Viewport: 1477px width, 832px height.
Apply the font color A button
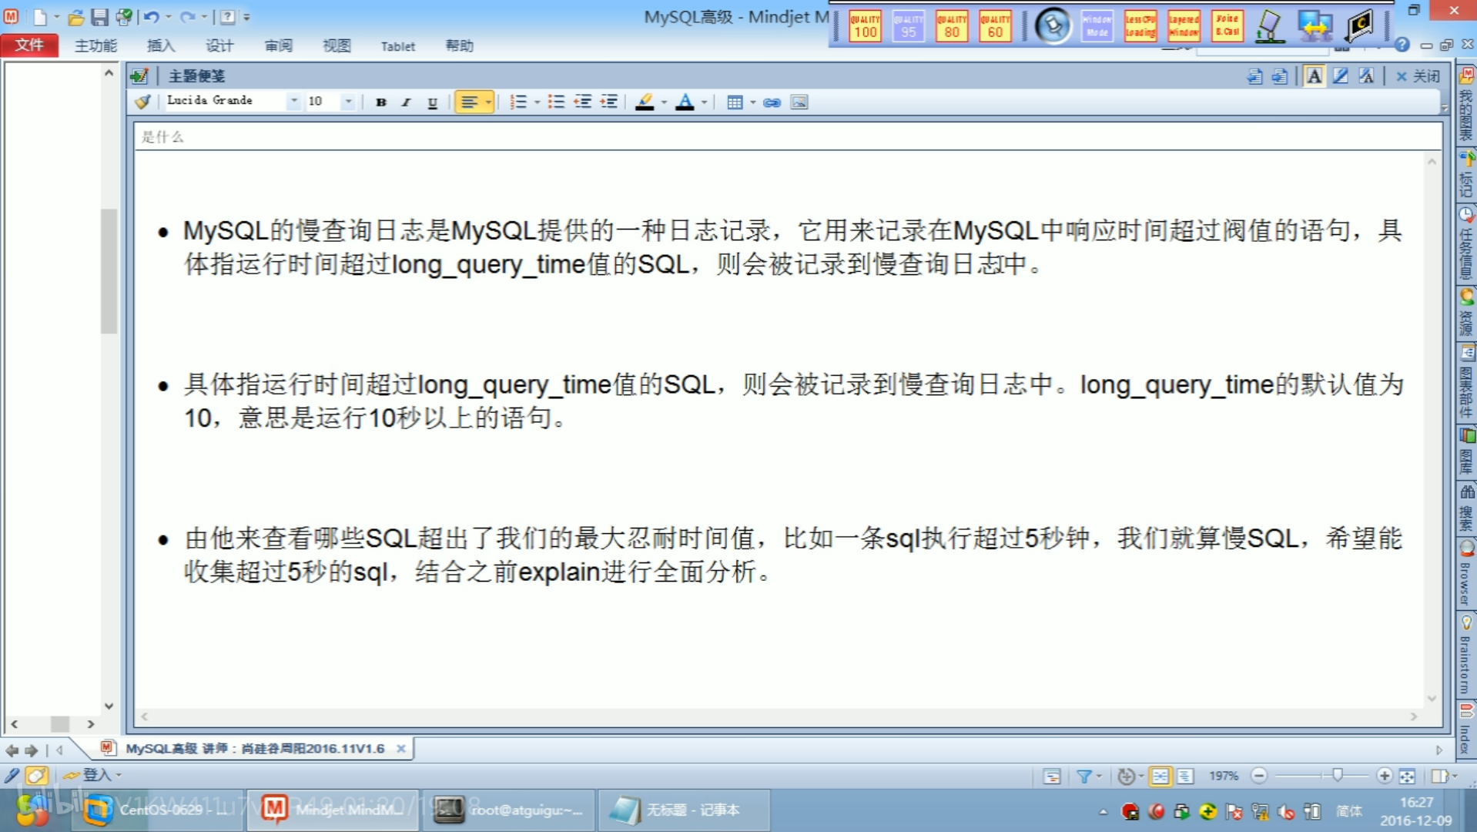coord(685,102)
